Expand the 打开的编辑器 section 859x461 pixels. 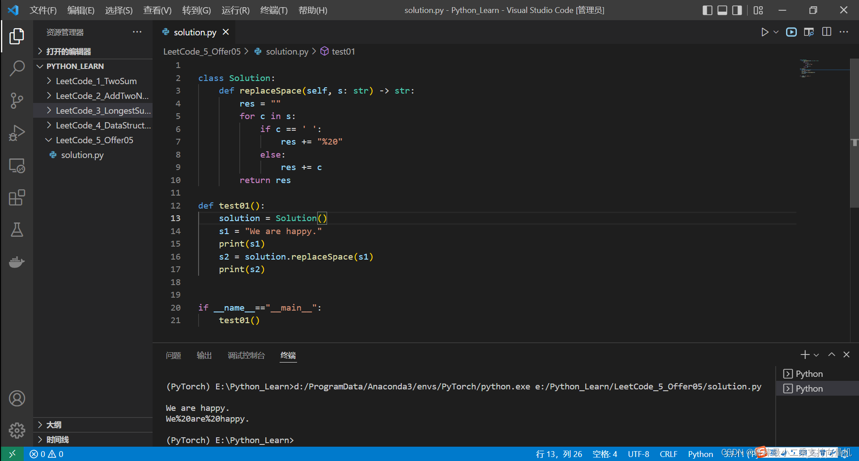93,51
